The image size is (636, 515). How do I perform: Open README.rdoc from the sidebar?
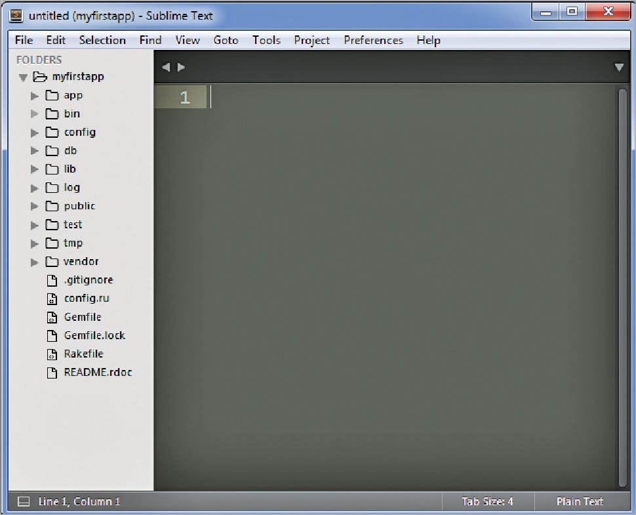coord(98,373)
